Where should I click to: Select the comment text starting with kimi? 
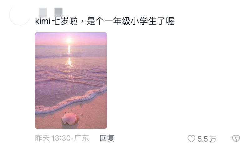[105, 21]
